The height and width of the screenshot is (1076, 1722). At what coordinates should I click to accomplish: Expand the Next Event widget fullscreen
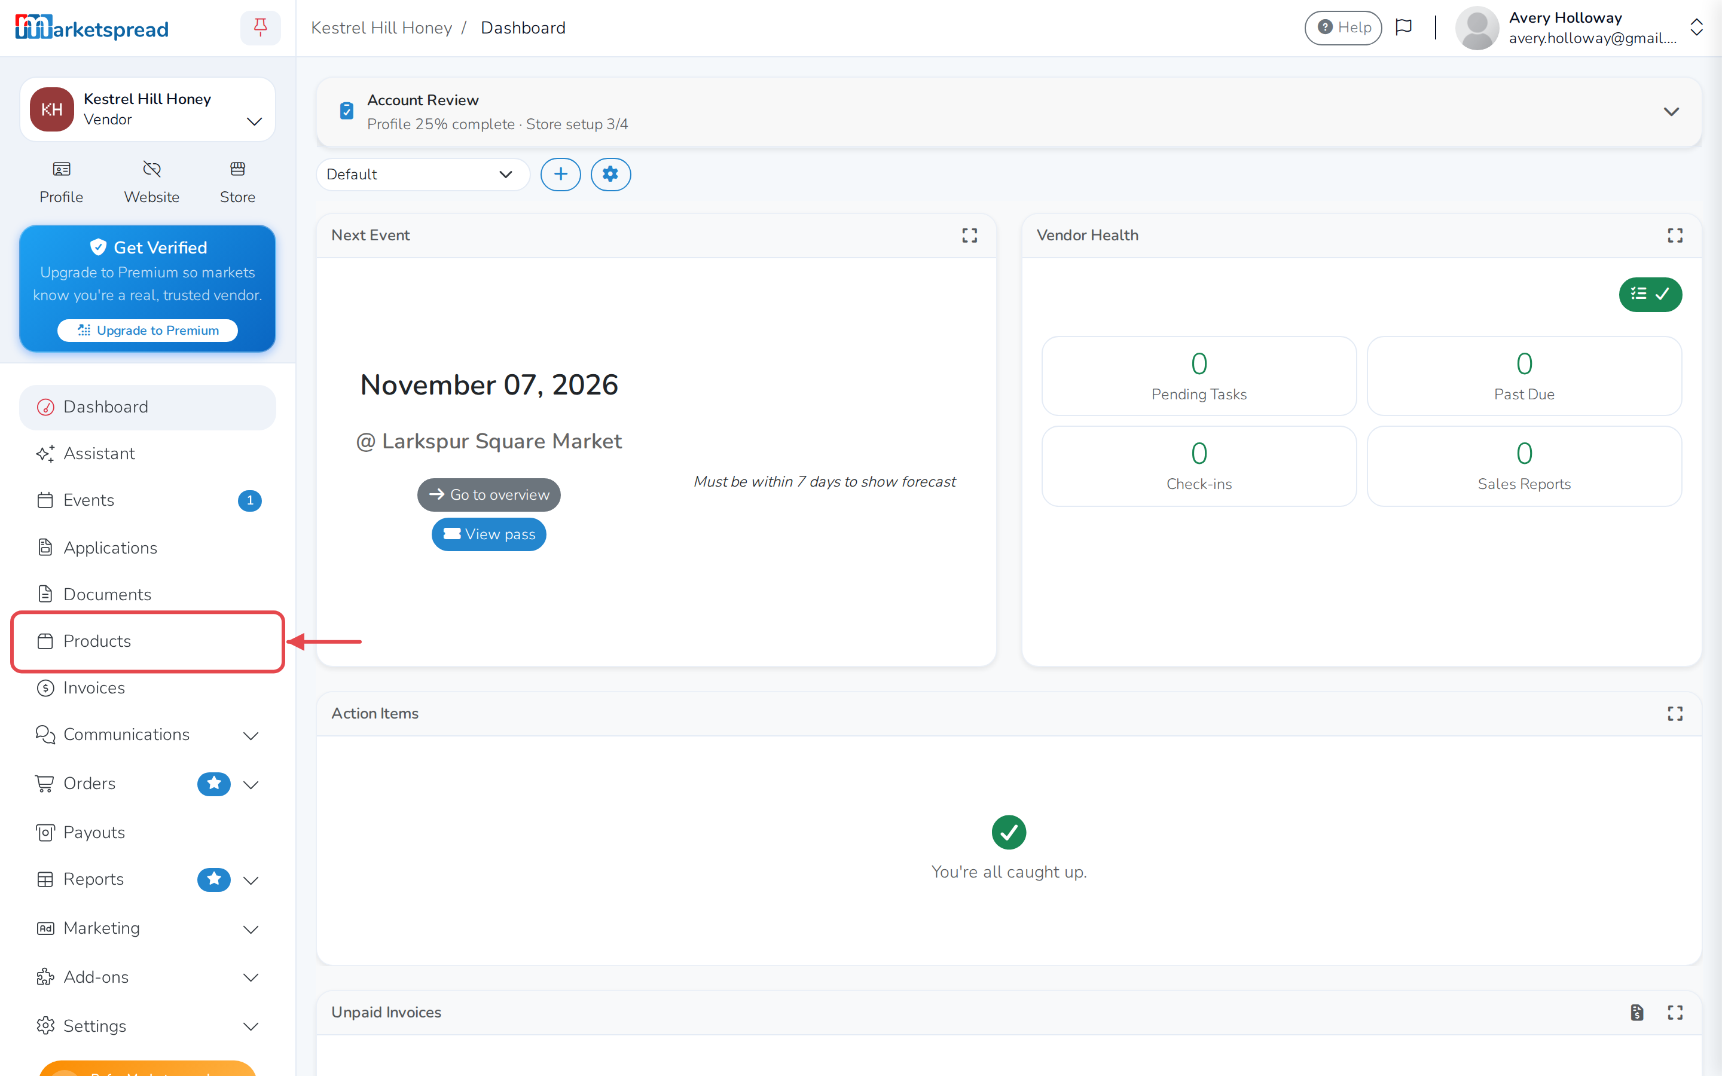point(969,236)
